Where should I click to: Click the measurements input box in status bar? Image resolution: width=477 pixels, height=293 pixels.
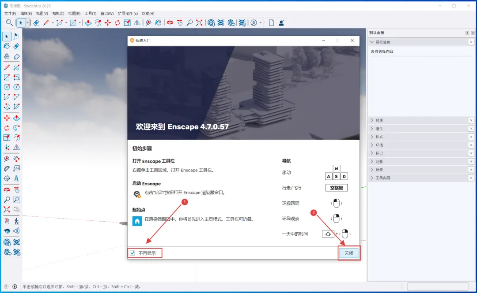coord(437,286)
